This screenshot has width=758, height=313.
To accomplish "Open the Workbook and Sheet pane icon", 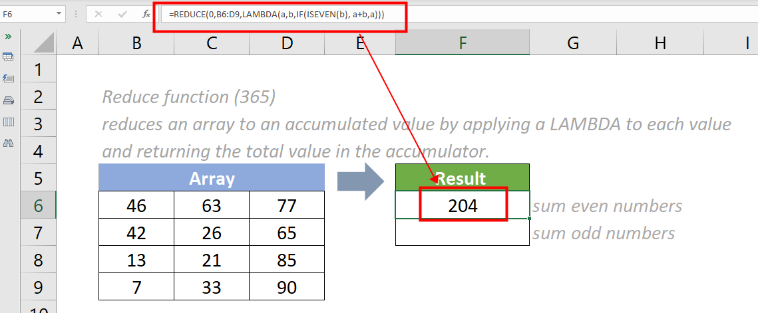I will coord(8,57).
